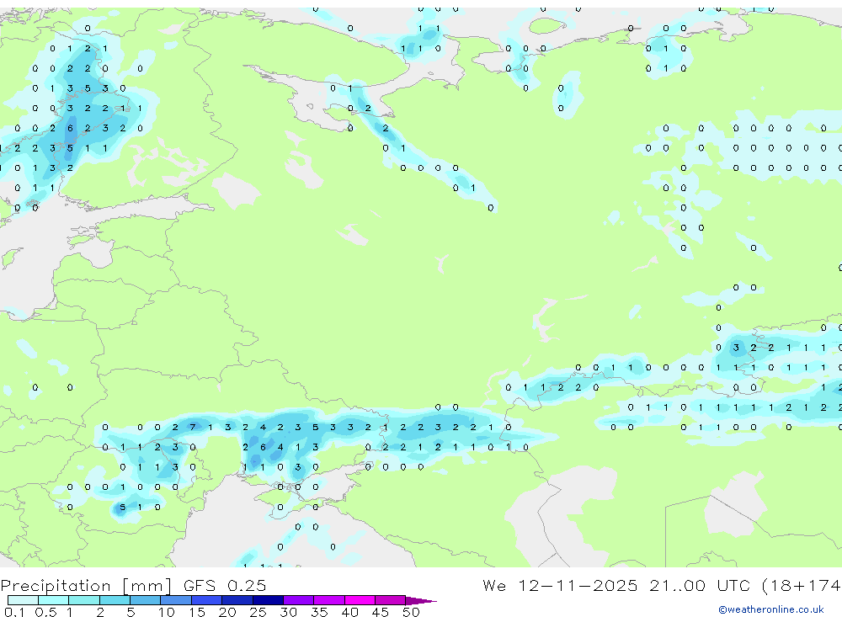
Task: Click the 0.5–1 mm legend color swatch
Action: pos(54,600)
